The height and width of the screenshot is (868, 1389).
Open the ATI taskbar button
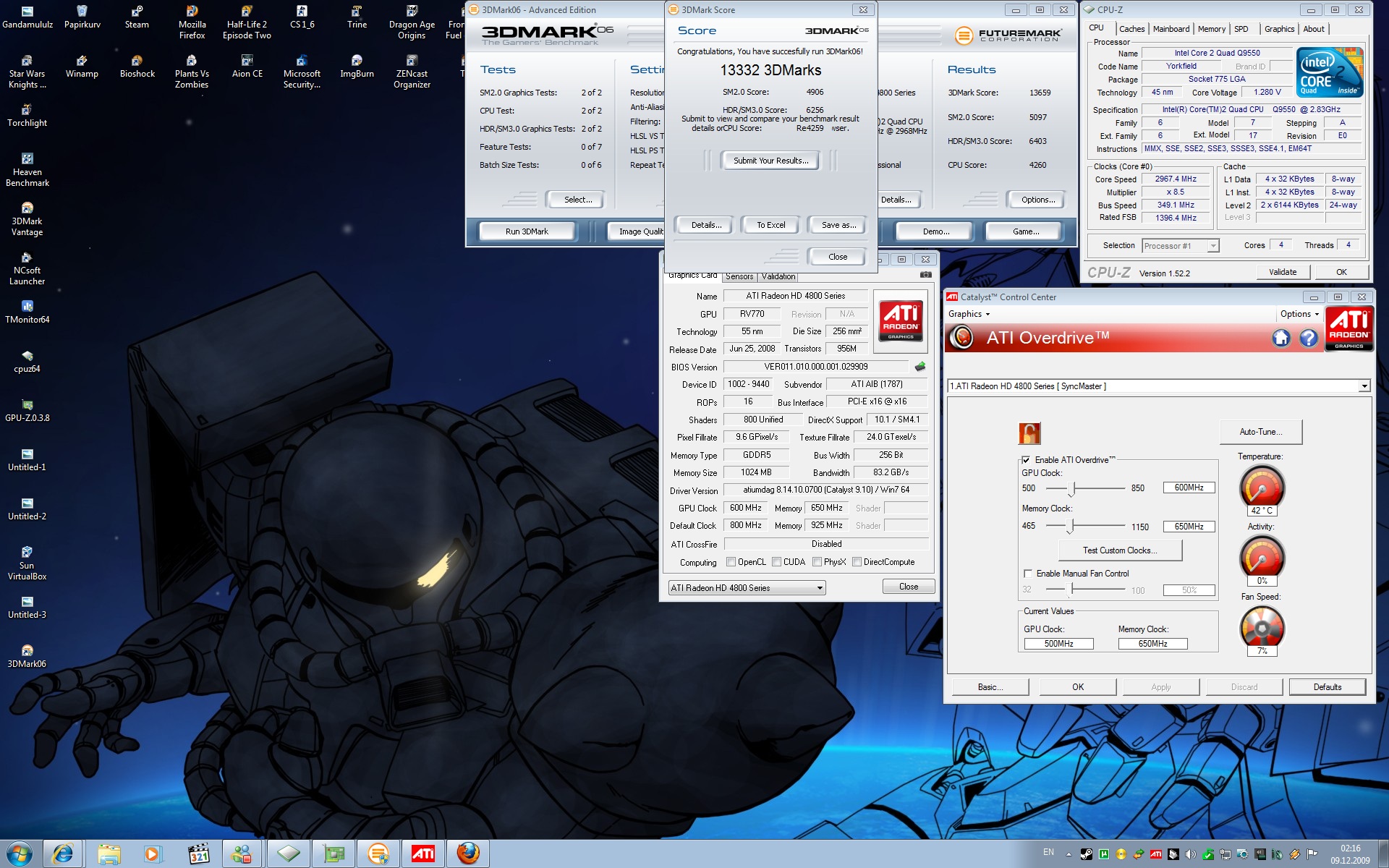tap(422, 854)
